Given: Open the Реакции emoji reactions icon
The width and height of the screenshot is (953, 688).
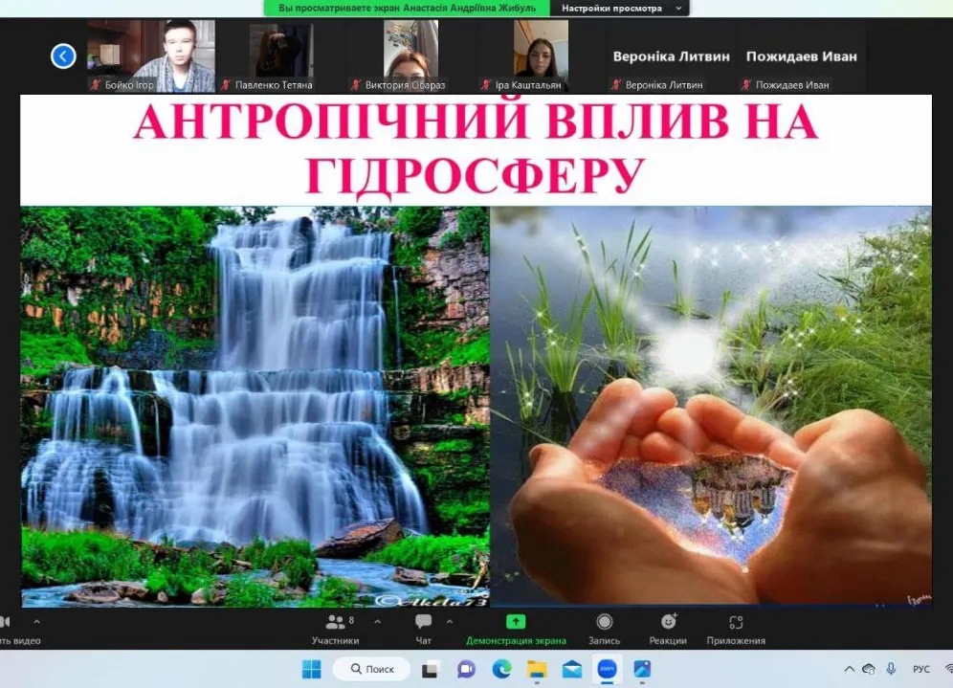Looking at the screenshot, I should 668,622.
